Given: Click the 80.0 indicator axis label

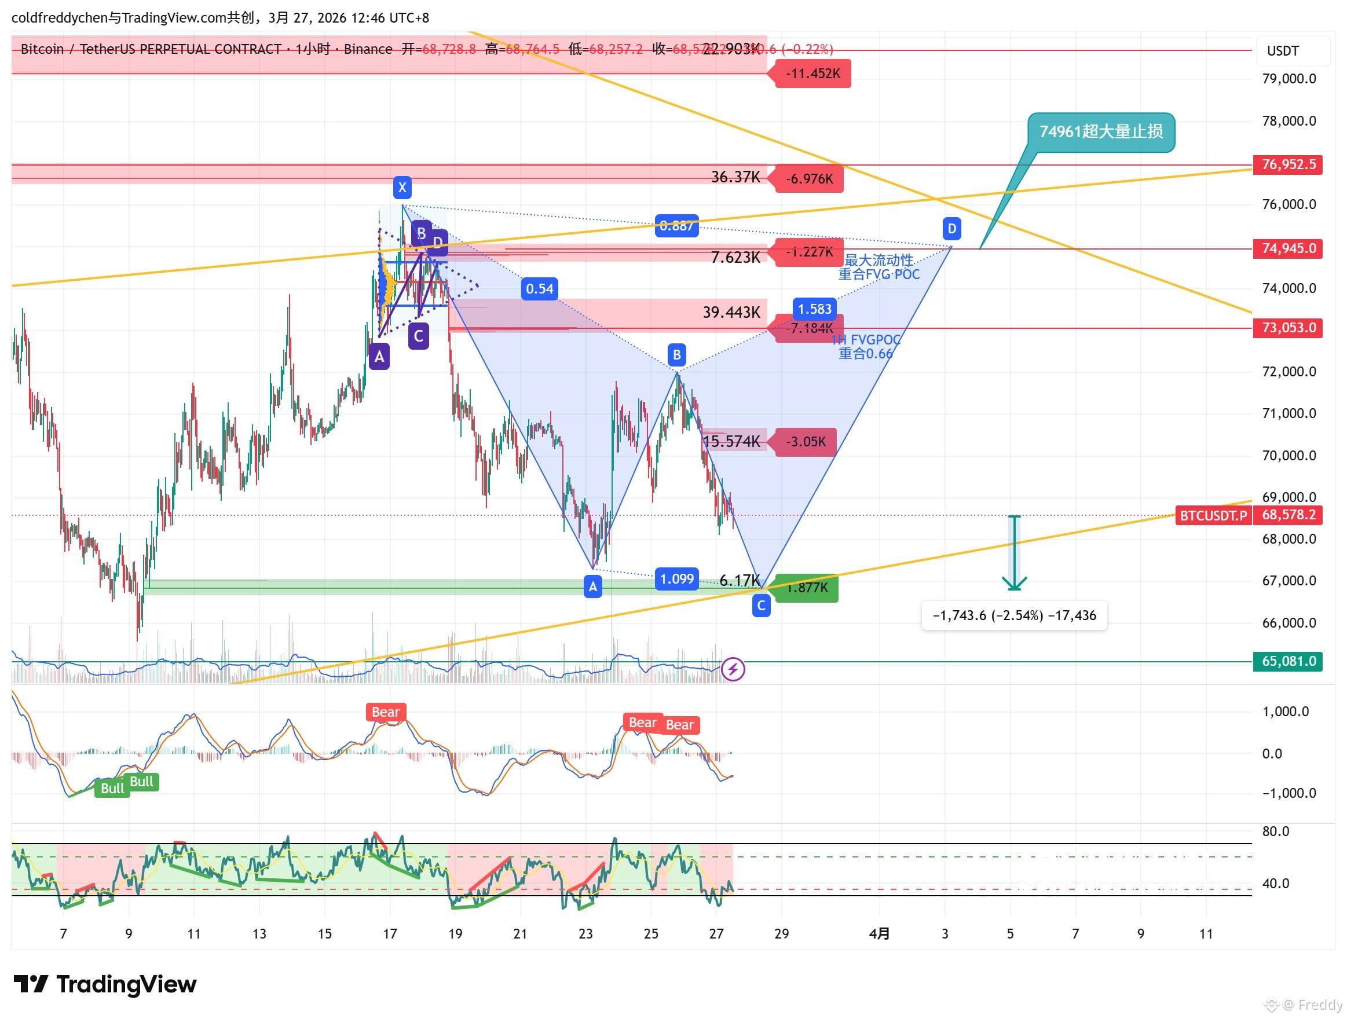Looking at the screenshot, I should 1276,831.
